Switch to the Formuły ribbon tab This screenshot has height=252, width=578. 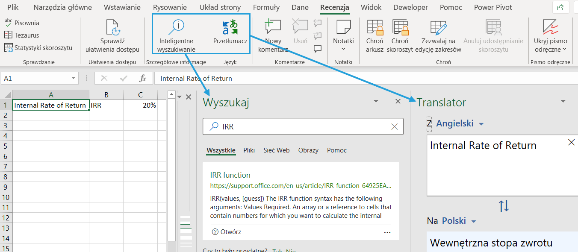point(266,7)
